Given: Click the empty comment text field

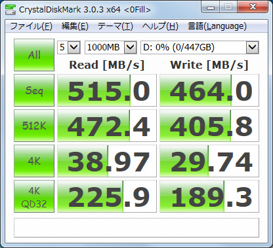Looking at the screenshot, I should tap(136, 228).
